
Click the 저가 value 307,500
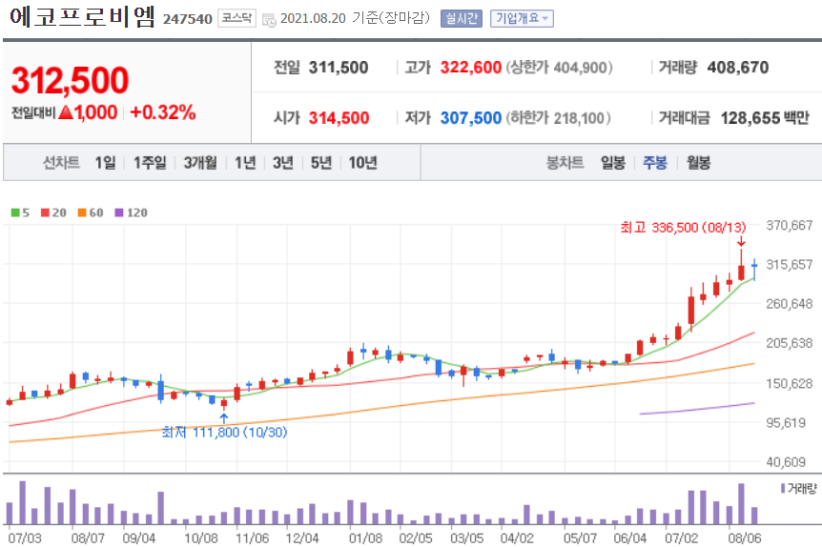(471, 118)
